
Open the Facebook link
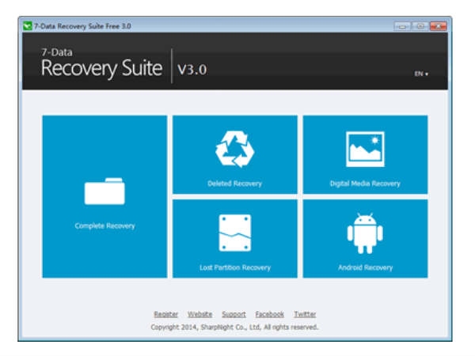(269, 314)
